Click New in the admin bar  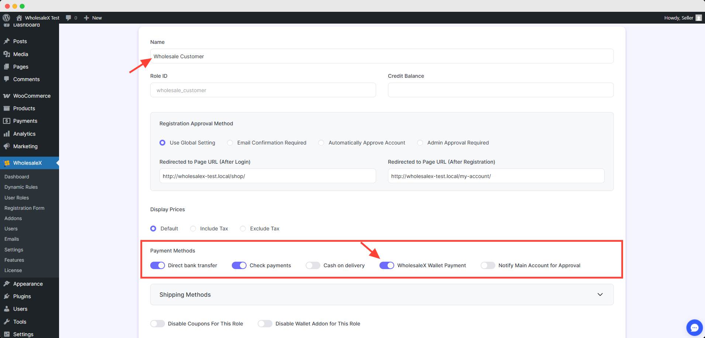click(x=97, y=18)
